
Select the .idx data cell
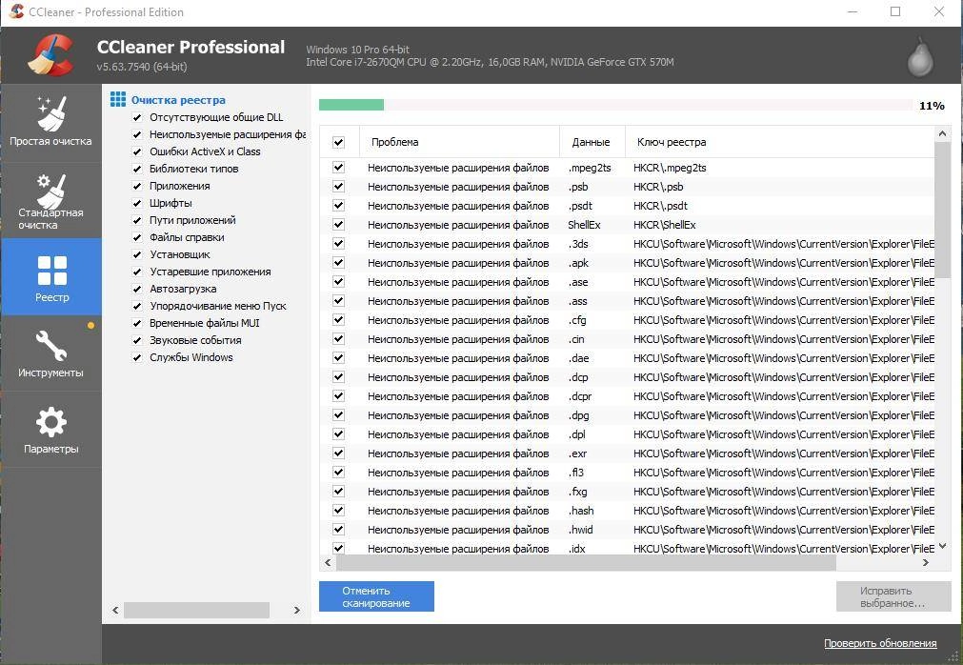[x=576, y=549]
